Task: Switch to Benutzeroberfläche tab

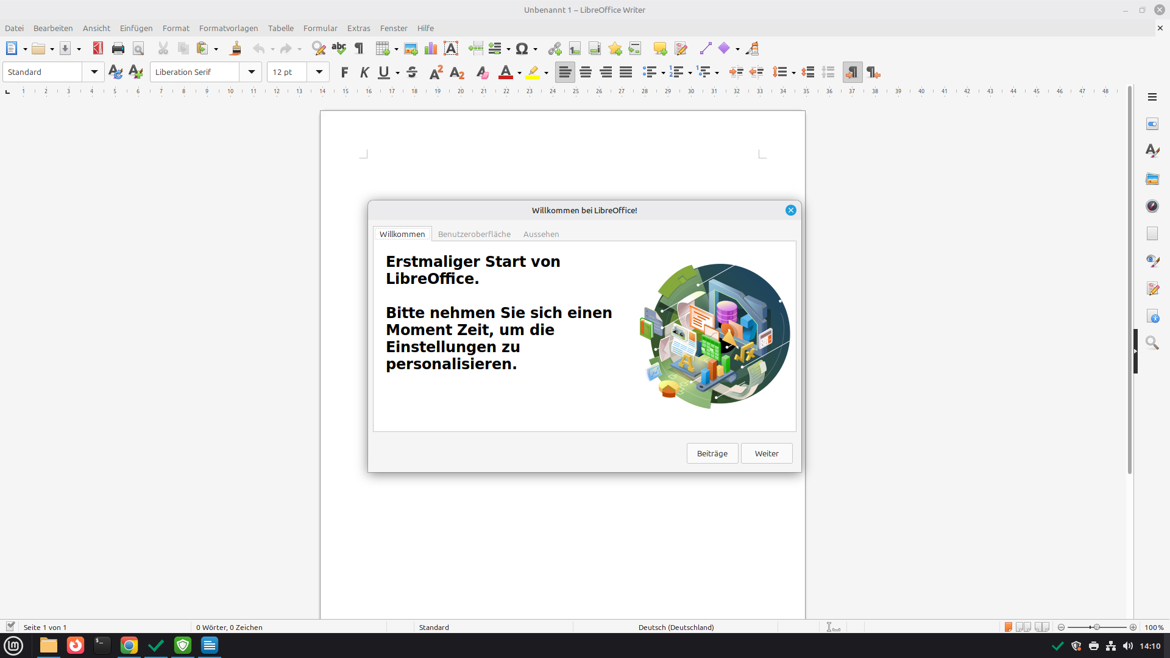Action: pos(474,234)
